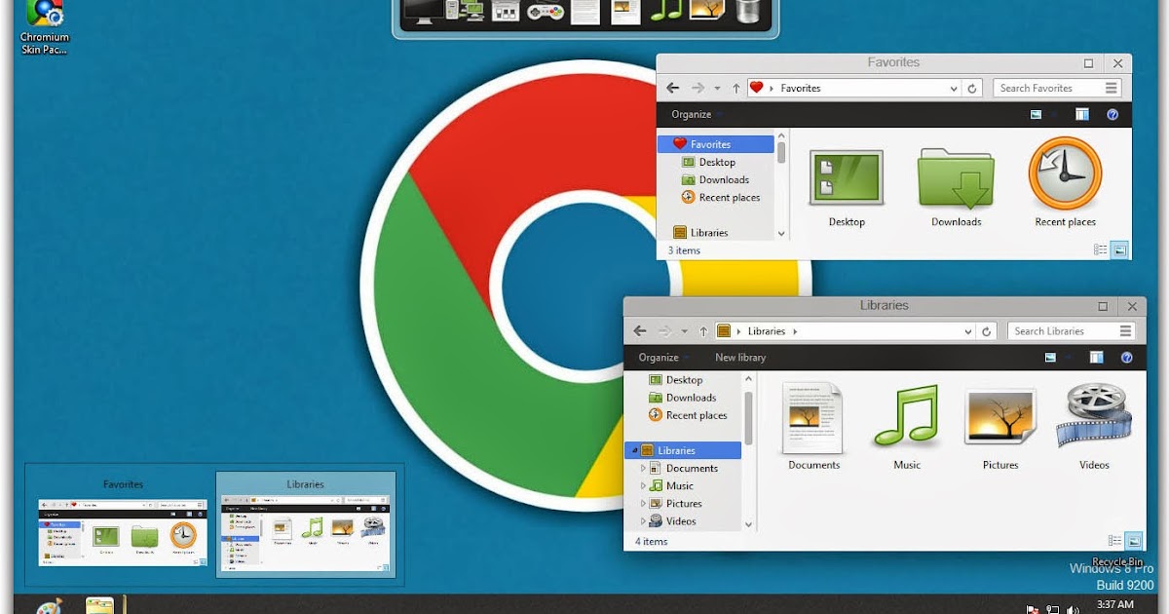
Task: Open the sunset pictures icon in the dock
Action: tap(706, 11)
